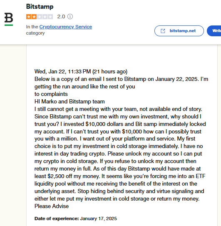This screenshot has width=221, height=226.
Task: Click the Date of experience January 17, 2025 line
Action: (75, 218)
